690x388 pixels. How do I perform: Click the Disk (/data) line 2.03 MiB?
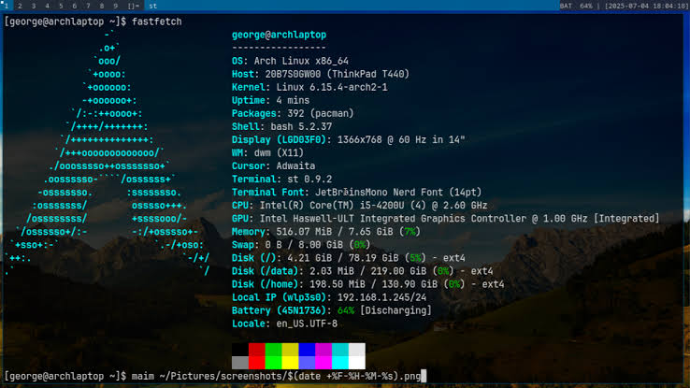tap(363, 271)
